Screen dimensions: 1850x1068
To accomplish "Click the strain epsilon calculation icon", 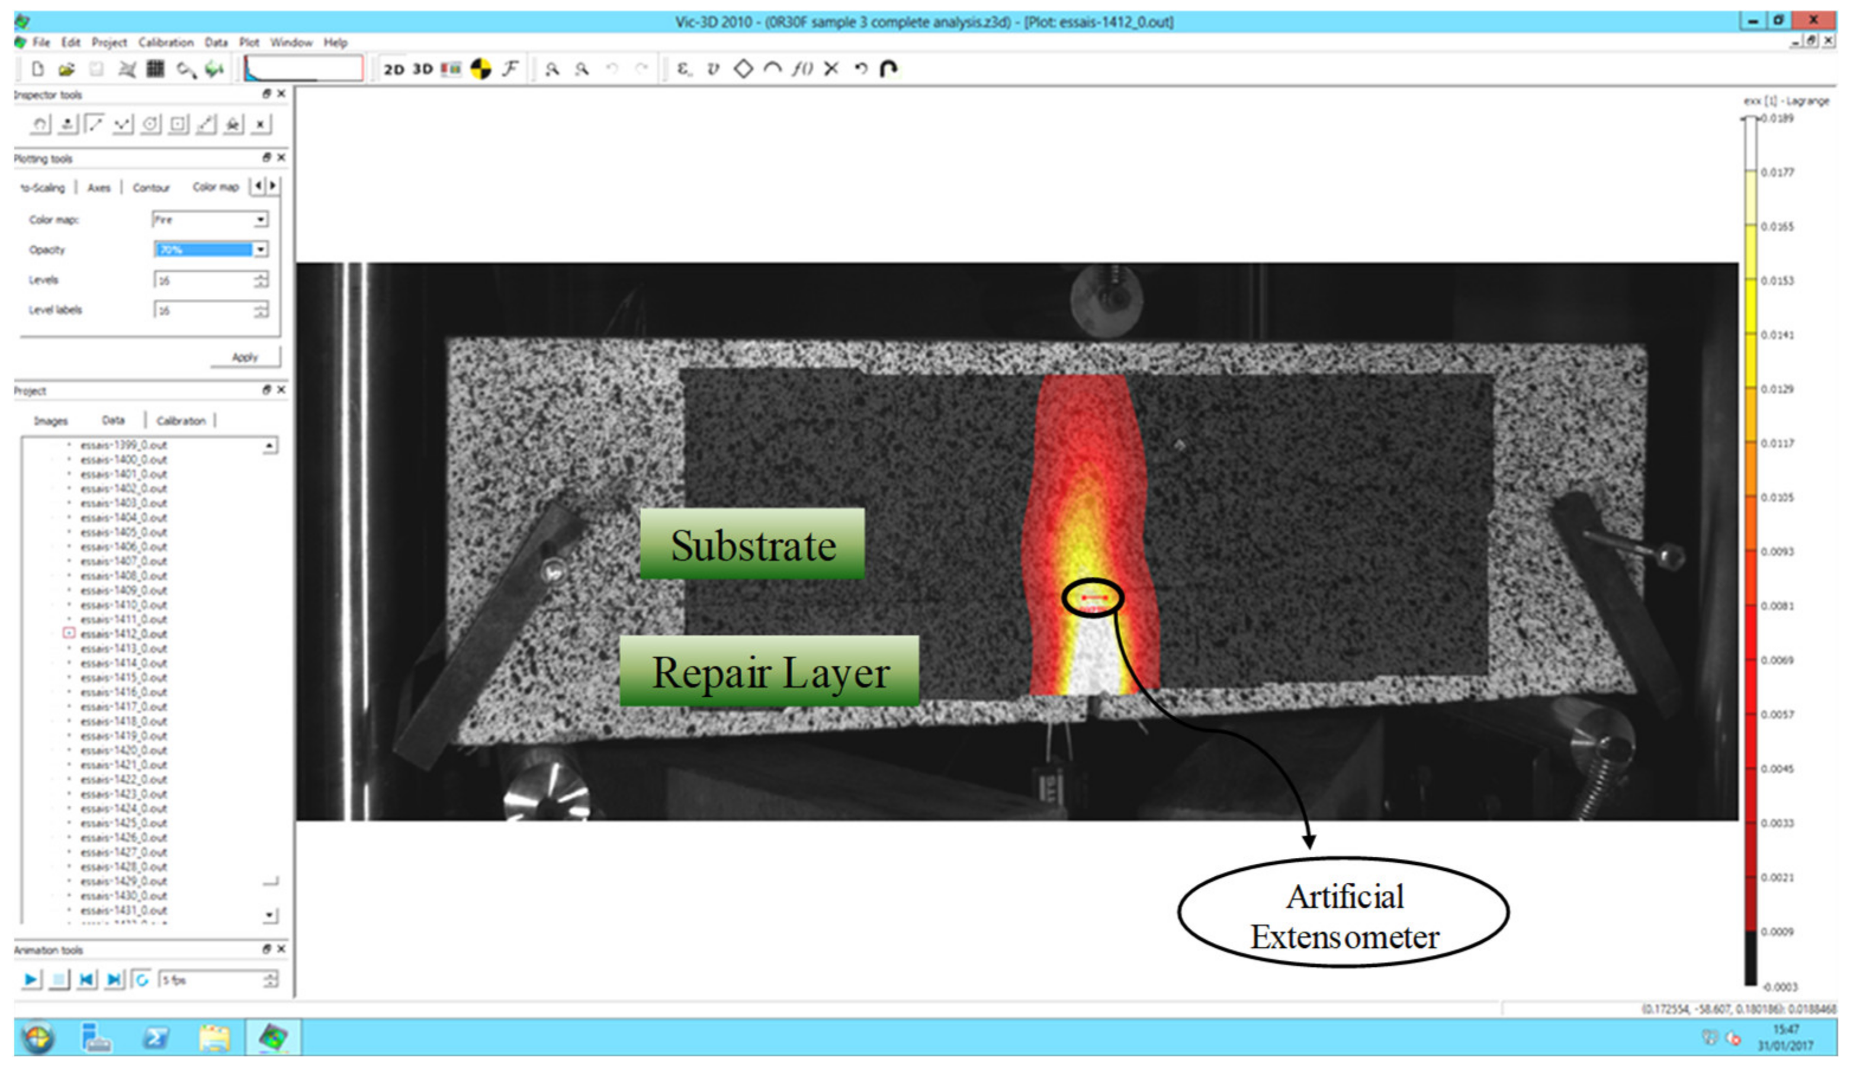I will click(683, 69).
